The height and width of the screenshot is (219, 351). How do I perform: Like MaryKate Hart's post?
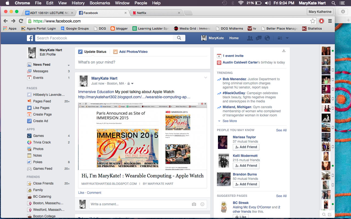[81, 193]
